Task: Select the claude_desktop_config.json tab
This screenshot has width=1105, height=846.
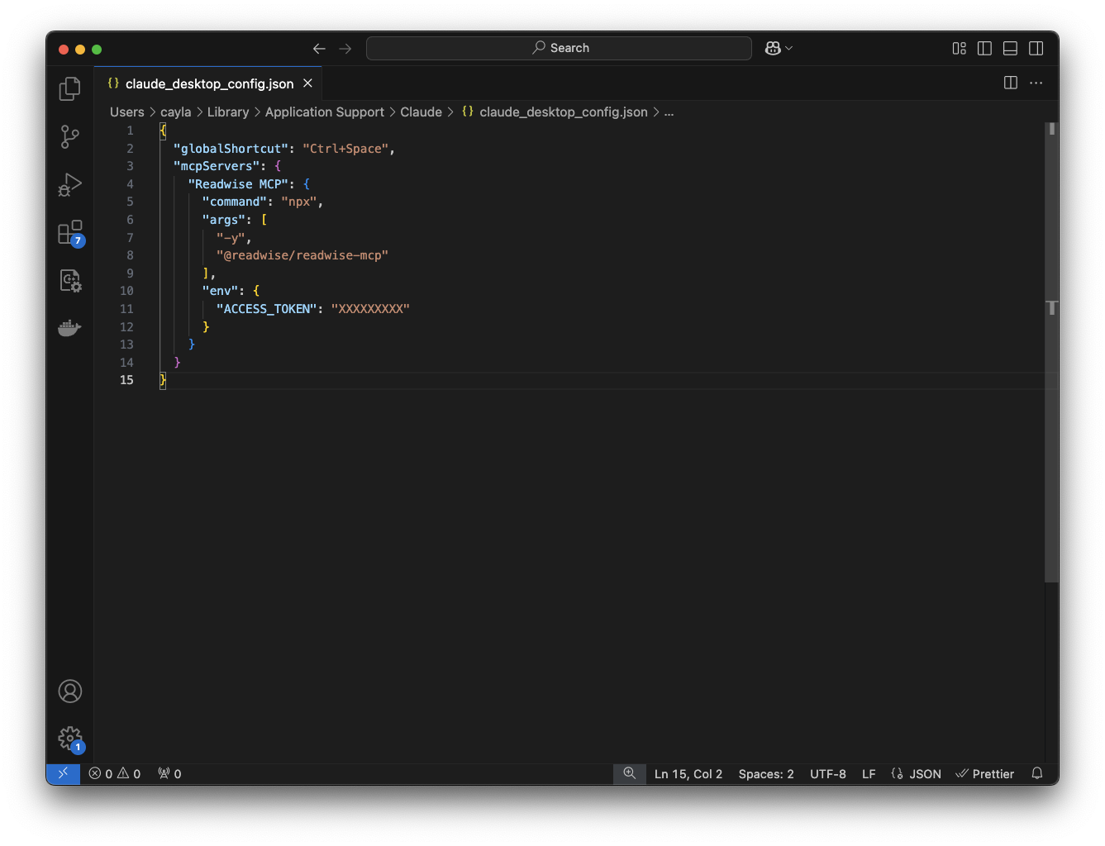Action: (207, 83)
